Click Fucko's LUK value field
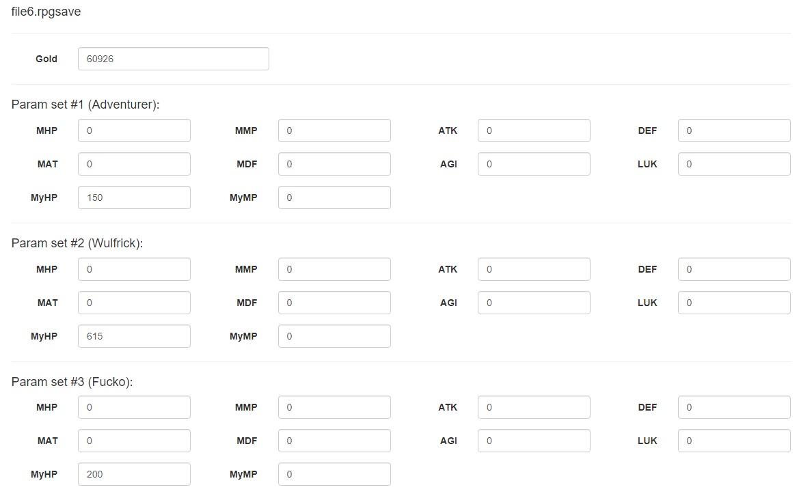799x496 pixels. pyautogui.click(x=734, y=441)
